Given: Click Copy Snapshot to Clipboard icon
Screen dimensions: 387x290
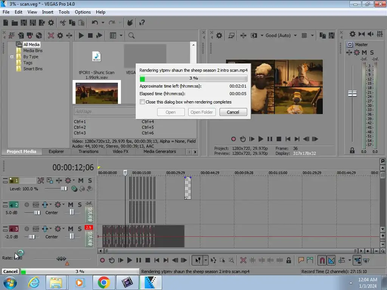Looking at the screenshot, I should point(323,35).
